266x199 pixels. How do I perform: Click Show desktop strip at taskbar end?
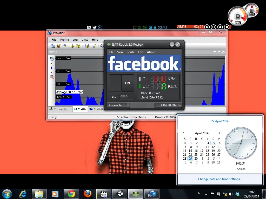[x=265, y=194]
